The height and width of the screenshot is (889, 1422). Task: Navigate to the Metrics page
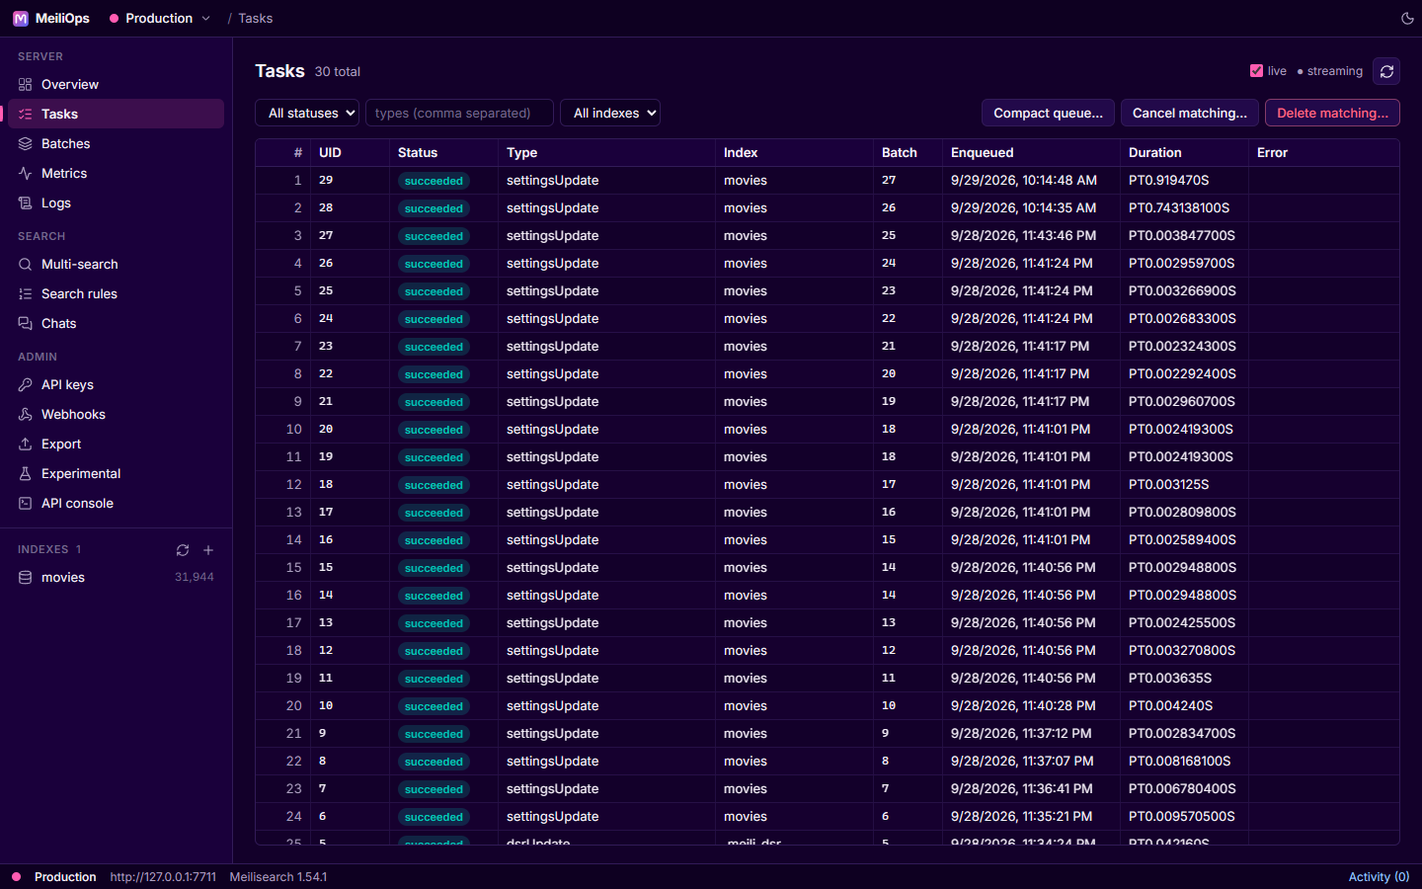click(x=117, y=174)
